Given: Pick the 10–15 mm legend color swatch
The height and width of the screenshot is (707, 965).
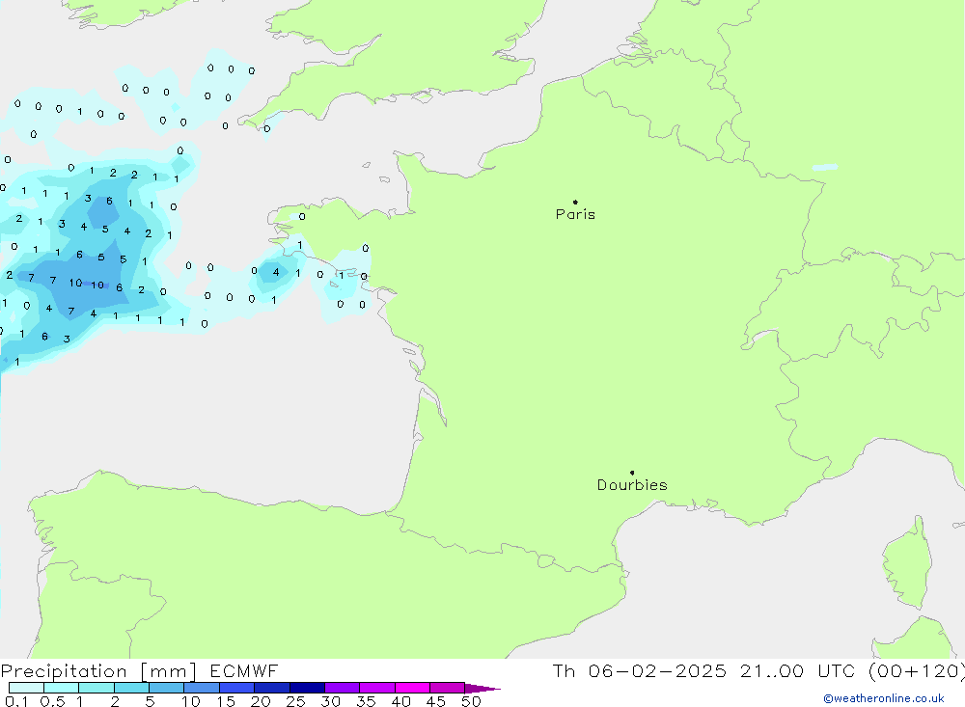Looking at the screenshot, I should [202, 688].
